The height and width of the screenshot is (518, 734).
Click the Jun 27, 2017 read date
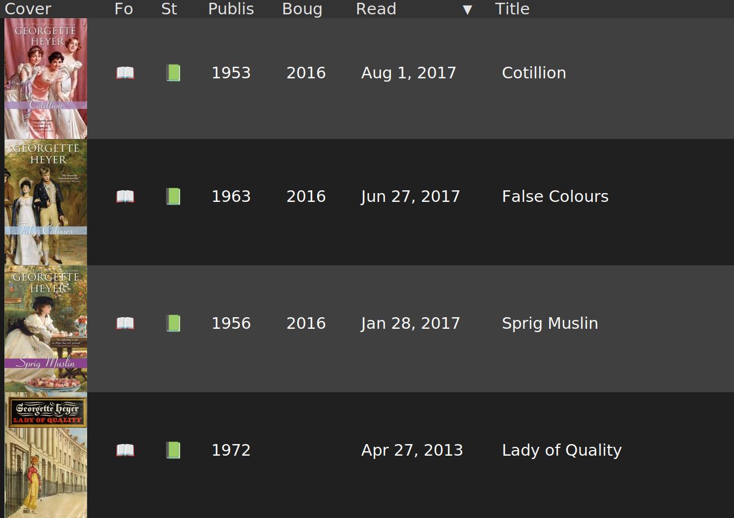pos(410,196)
